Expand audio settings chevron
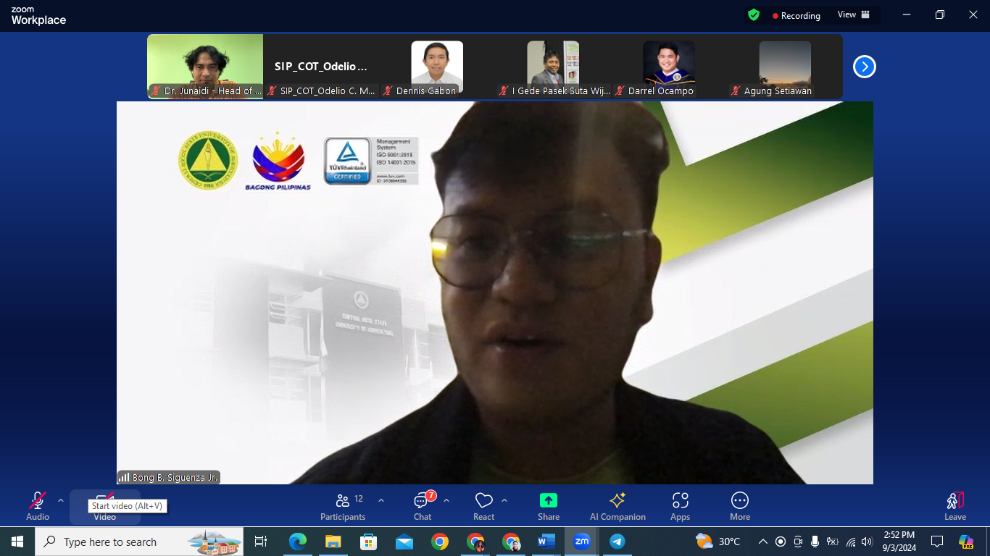Screen dimensions: 990x556 61,500
